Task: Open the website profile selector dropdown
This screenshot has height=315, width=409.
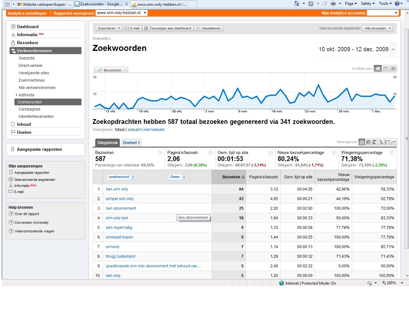Action: coord(121,13)
